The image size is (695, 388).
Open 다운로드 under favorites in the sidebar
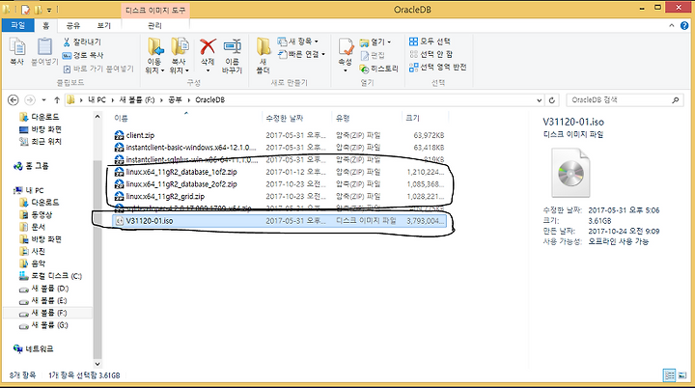click(39, 117)
